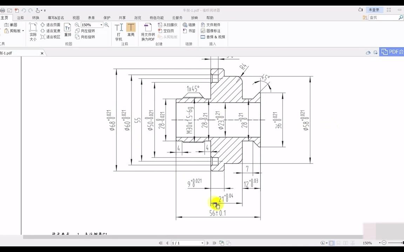
Task: Open the 云服务 menu tab
Action: tap(177, 17)
